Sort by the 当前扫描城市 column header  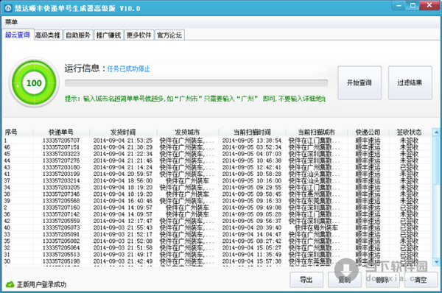317,132
